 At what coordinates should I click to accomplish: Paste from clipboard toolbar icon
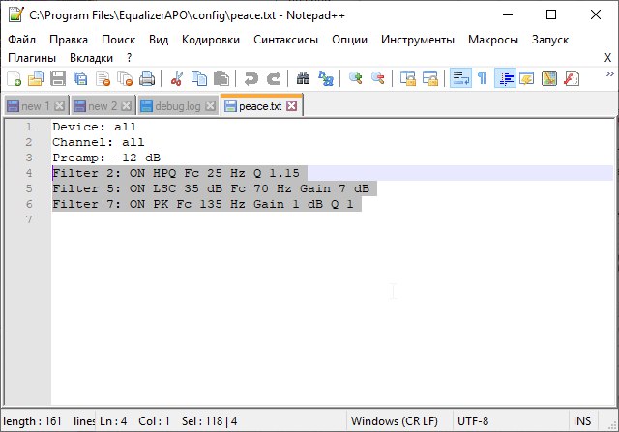(x=221, y=78)
